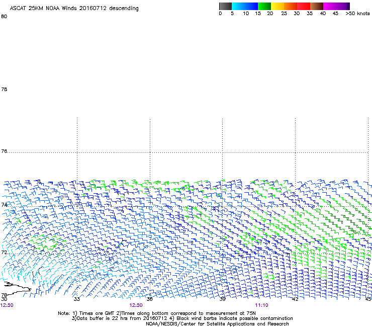This screenshot has width=372, height=327.
Task: Click the '>50 knots' legend label
Action: coord(357,14)
